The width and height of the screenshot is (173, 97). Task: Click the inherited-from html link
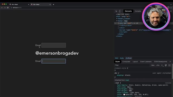(x=127, y=80)
